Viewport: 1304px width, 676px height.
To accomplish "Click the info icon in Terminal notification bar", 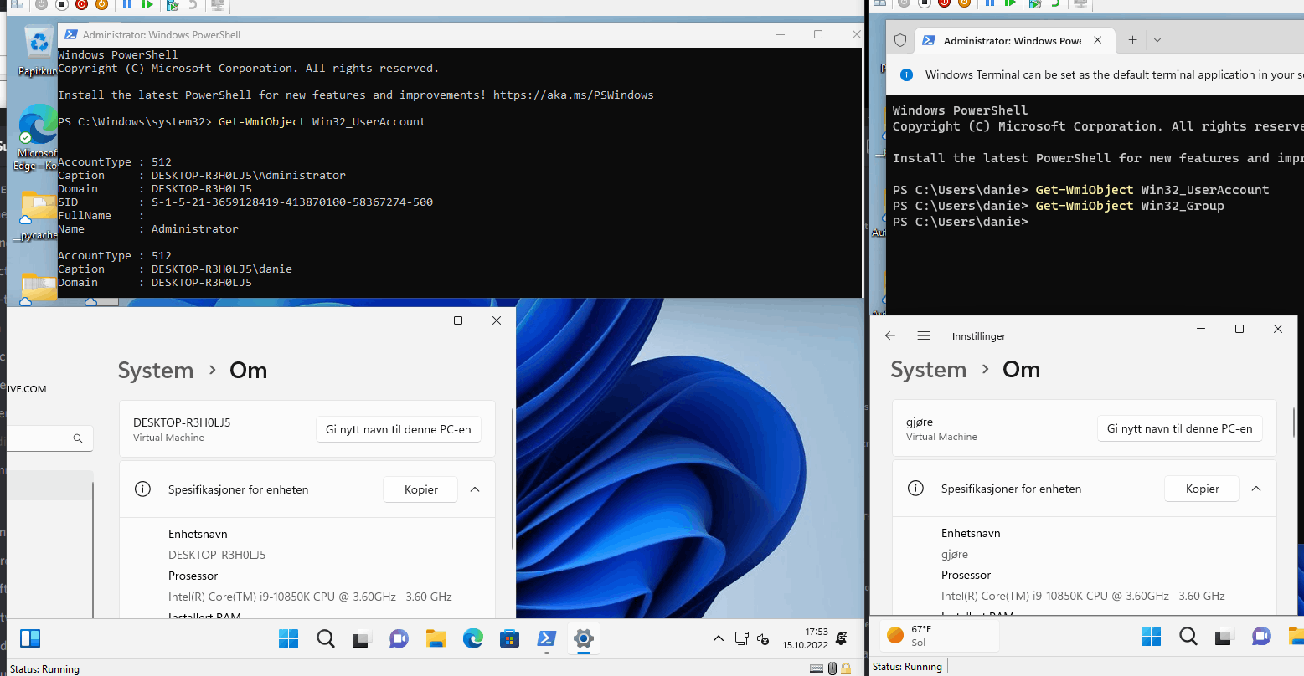I will (x=905, y=74).
